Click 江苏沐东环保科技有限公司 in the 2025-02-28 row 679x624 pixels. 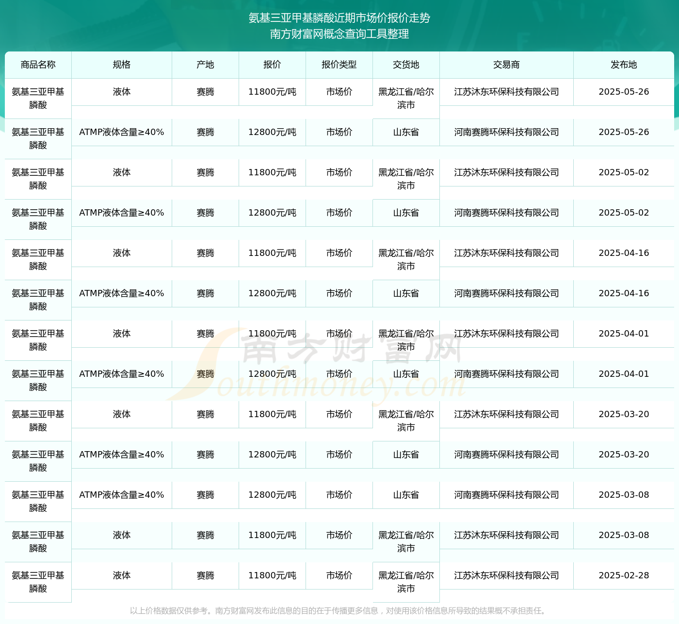[506, 575]
